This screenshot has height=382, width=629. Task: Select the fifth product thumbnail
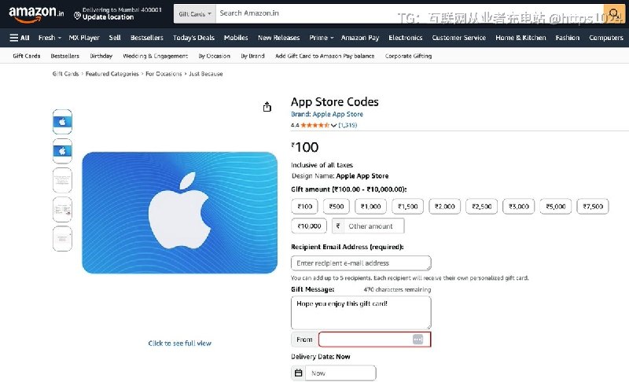coord(62,238)
